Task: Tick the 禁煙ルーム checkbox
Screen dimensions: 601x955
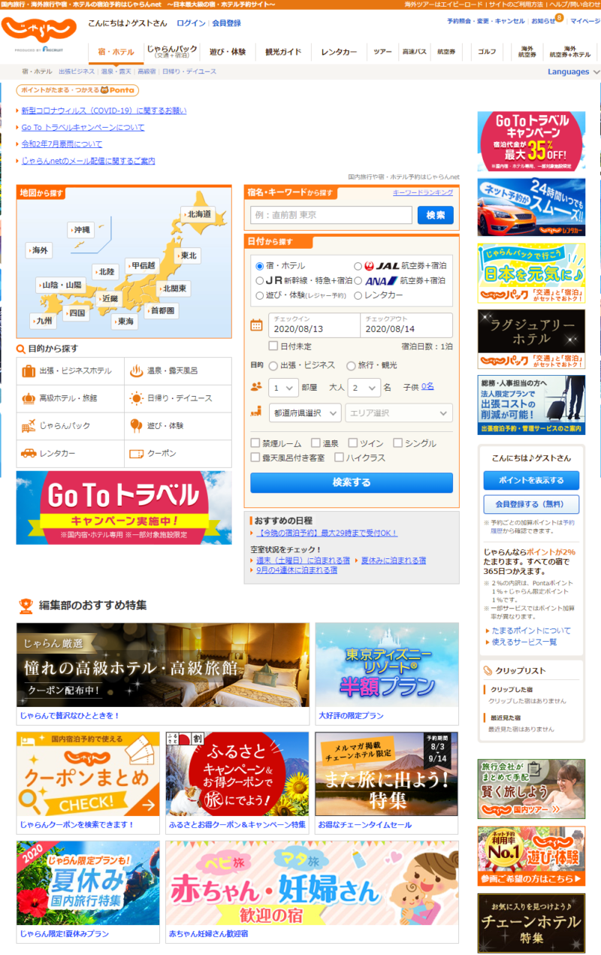Action: tap(255, 443)
